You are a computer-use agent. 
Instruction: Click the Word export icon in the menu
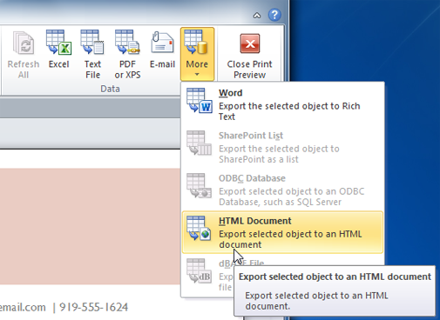tap(200, 100)
